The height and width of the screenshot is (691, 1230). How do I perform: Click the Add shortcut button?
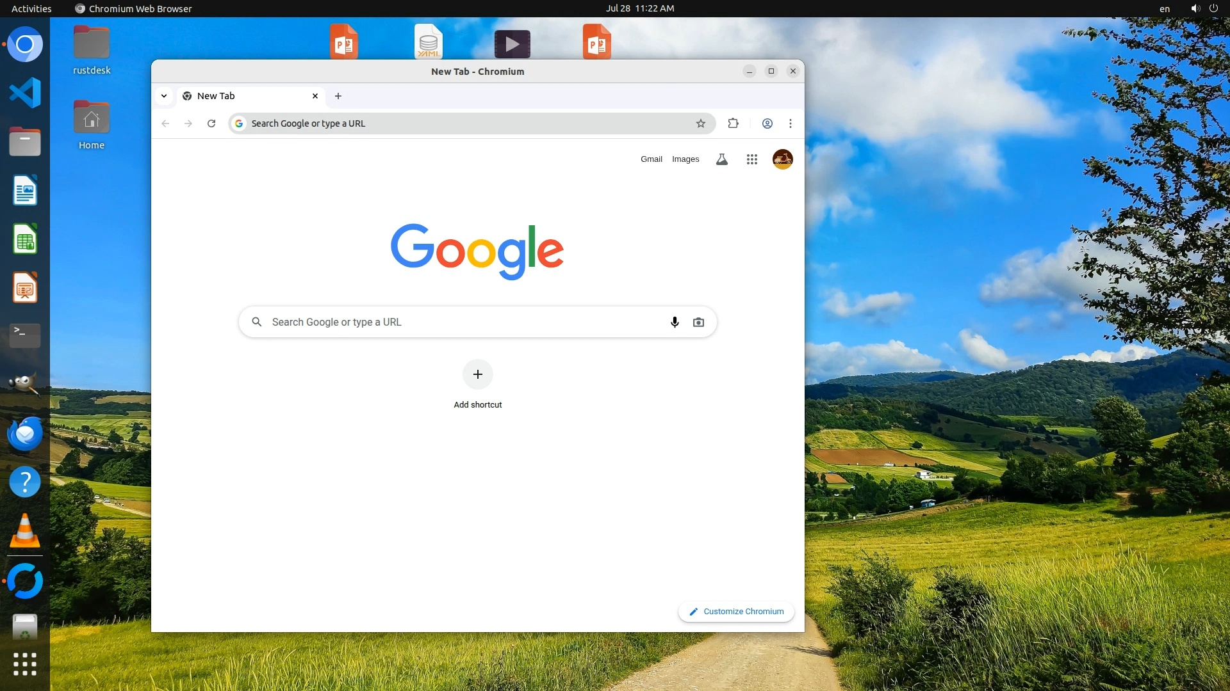point(478,375)
